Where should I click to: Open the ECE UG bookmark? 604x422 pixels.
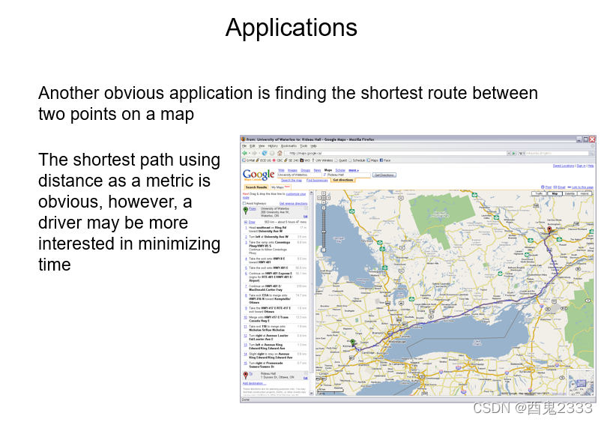[x=263, y=160]
